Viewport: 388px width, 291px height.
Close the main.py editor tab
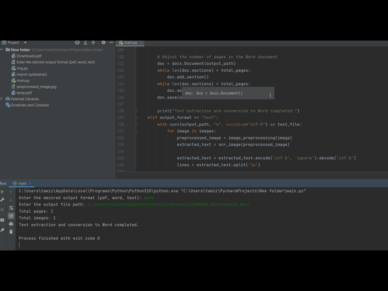(141, 42)
